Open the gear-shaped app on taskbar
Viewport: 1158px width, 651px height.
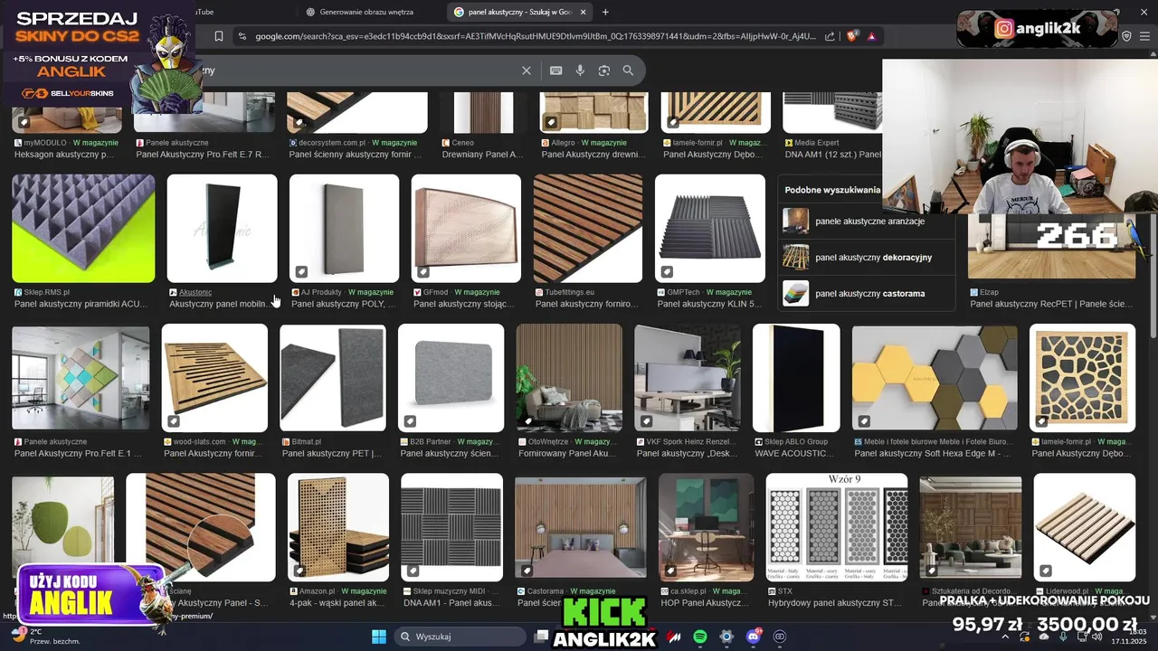point(726,637)
